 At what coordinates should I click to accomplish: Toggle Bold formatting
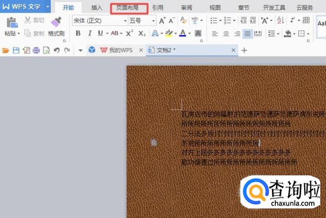pos(78,33)
